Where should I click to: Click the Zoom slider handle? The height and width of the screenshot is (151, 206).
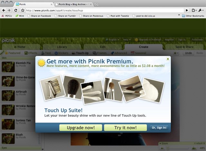(x=168, y=148)
